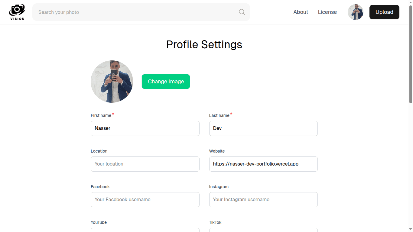Viewport: 413px width, 232px height.
Task: Focus the Location input field
Action: coord(145,164)
